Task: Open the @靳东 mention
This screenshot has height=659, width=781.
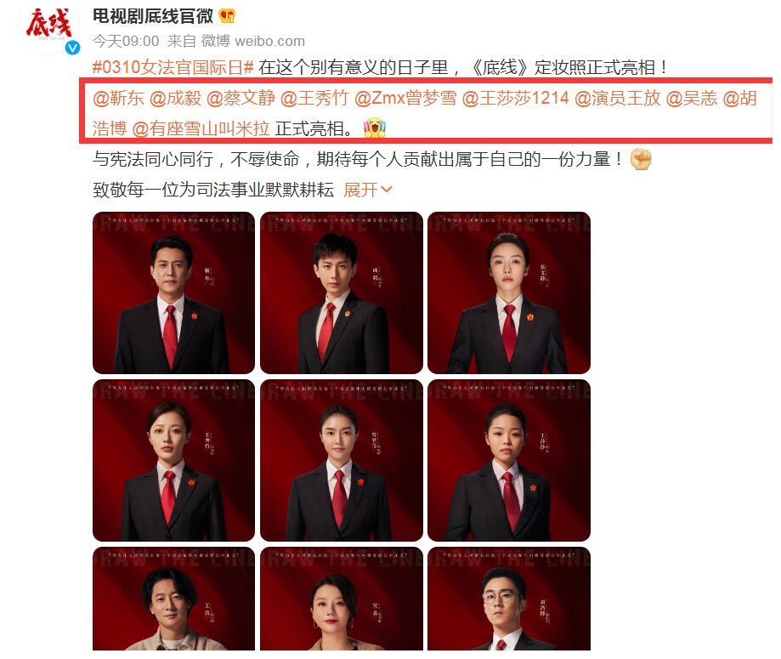Action: (118, 98)
